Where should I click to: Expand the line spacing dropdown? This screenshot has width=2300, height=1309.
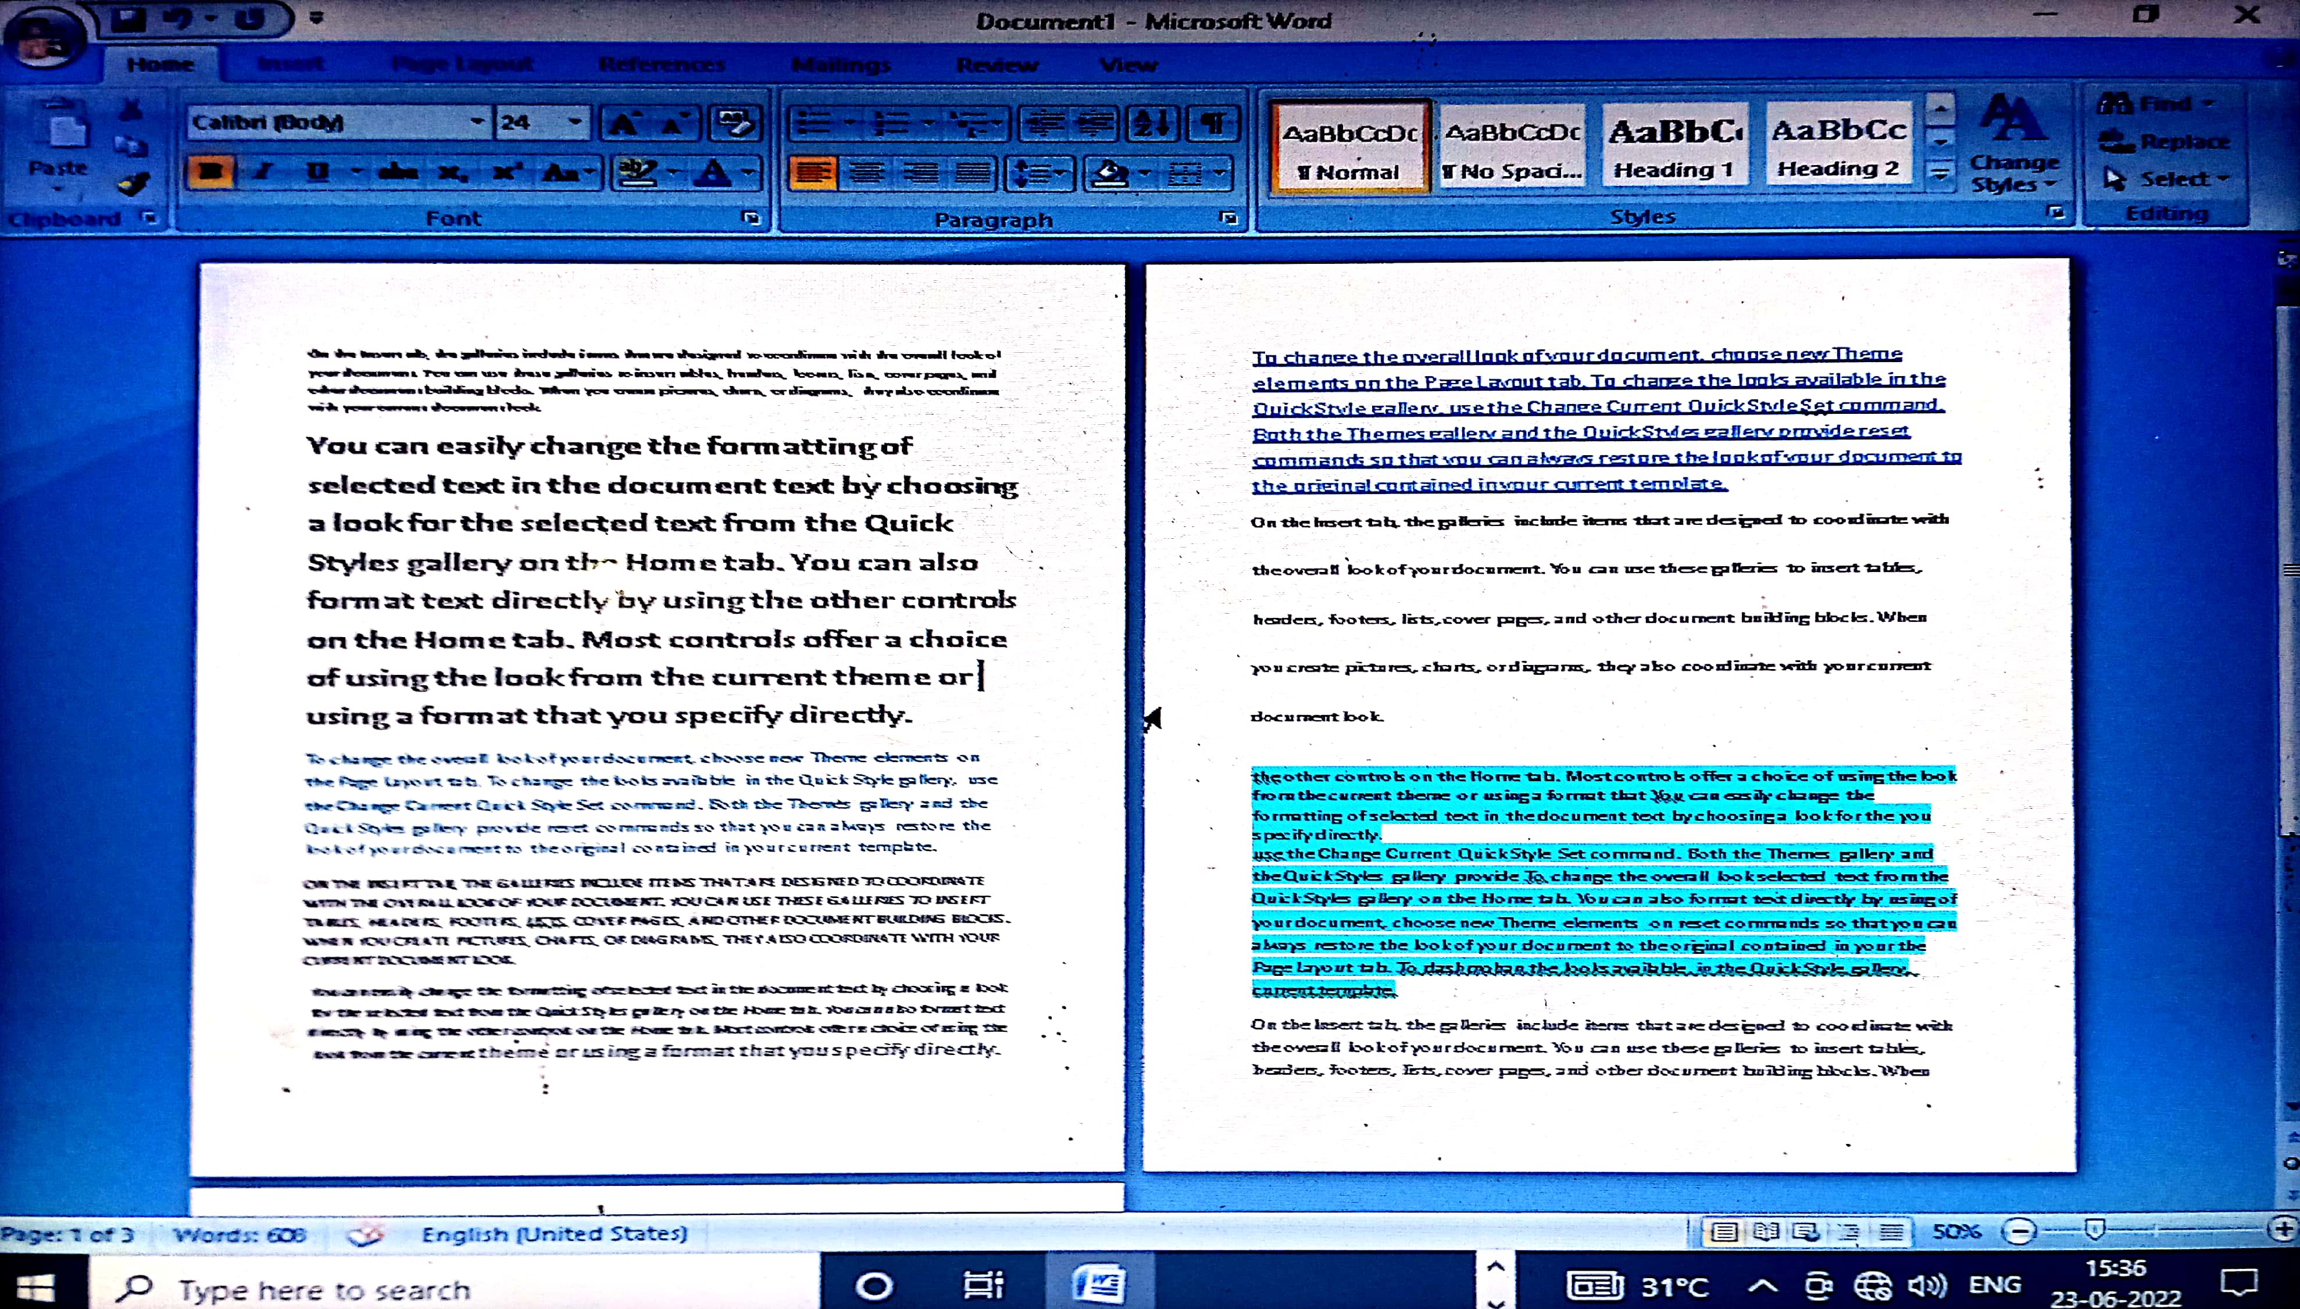[x=1060, y=173]
